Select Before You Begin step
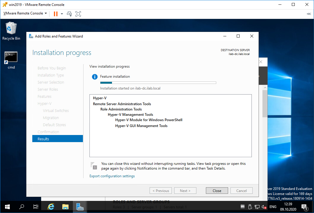 52,68
